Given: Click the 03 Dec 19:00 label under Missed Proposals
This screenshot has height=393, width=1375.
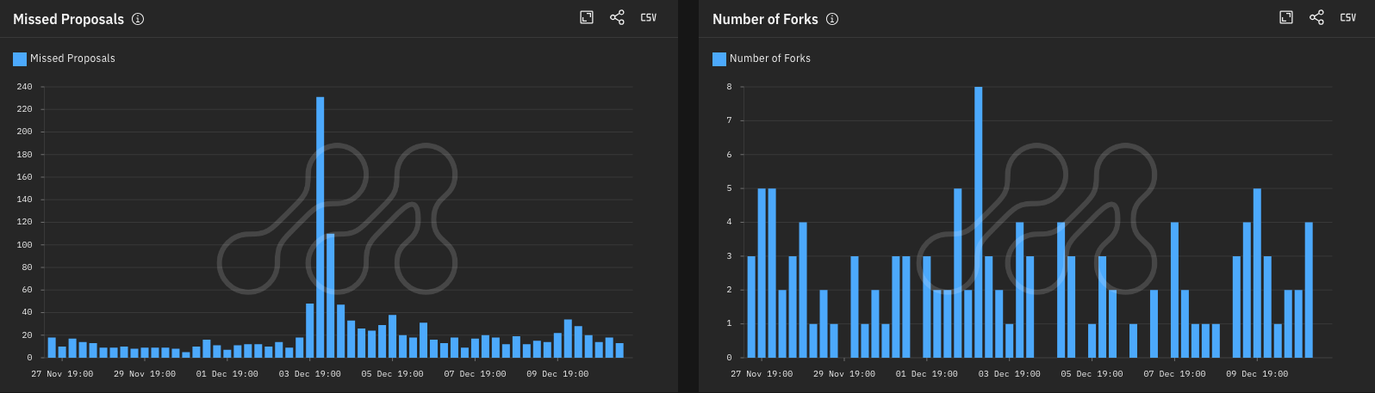Looking at the screenshot, I should pyautogui.click(x=310, y=374).
